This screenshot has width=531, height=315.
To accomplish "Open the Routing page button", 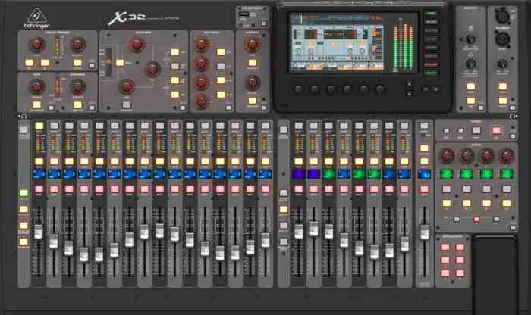I will [431, 31].
